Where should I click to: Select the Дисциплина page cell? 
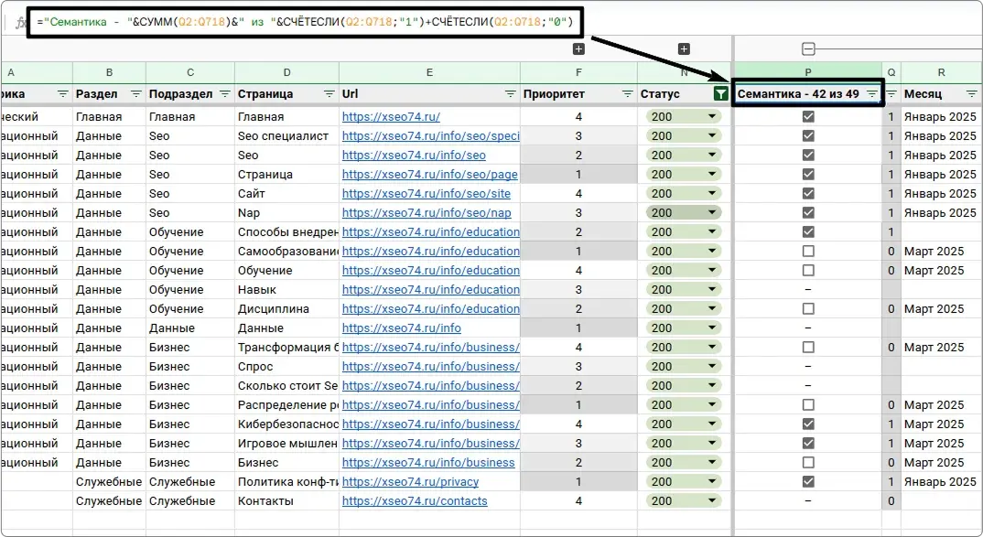(x=286, y=309)
